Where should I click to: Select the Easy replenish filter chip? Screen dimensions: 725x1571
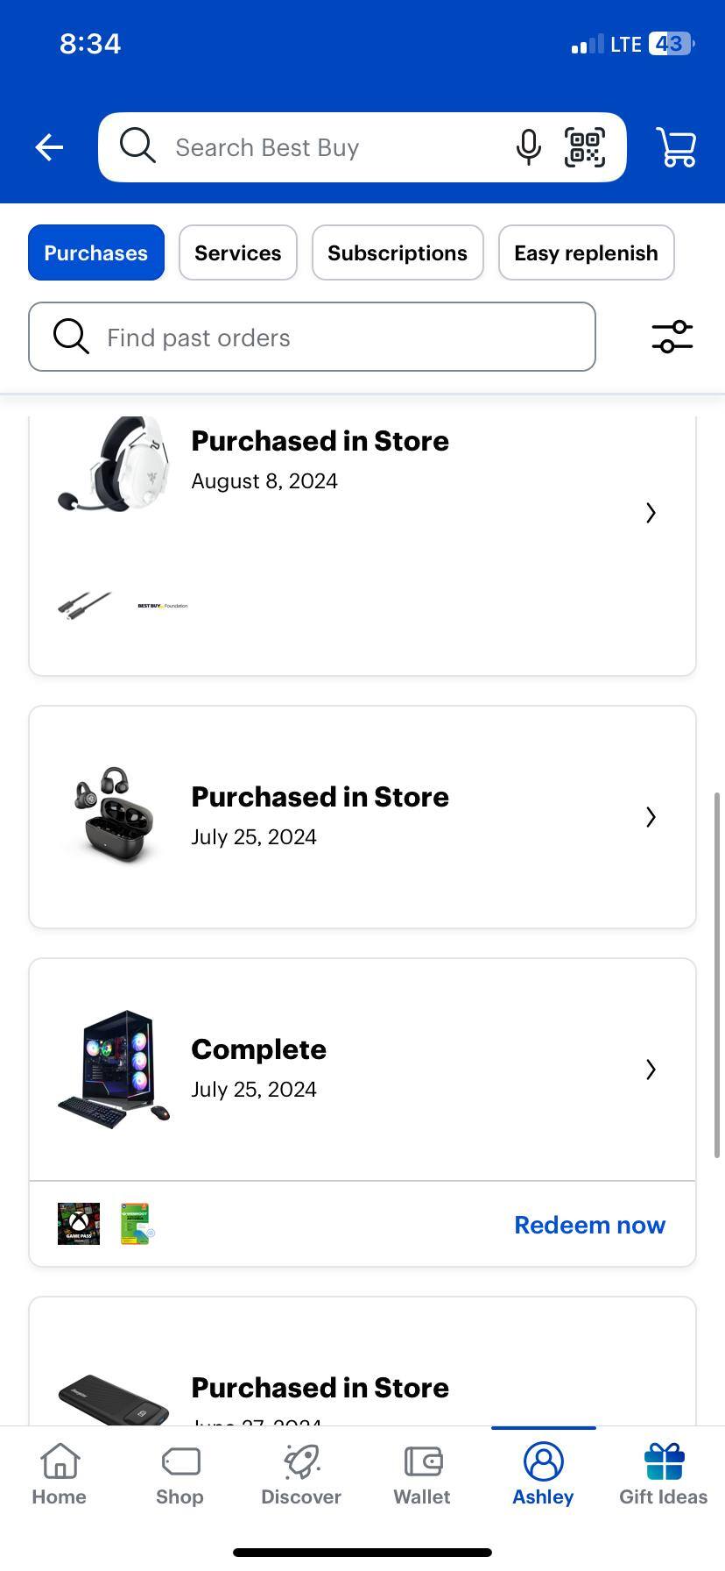coord(586,252)
